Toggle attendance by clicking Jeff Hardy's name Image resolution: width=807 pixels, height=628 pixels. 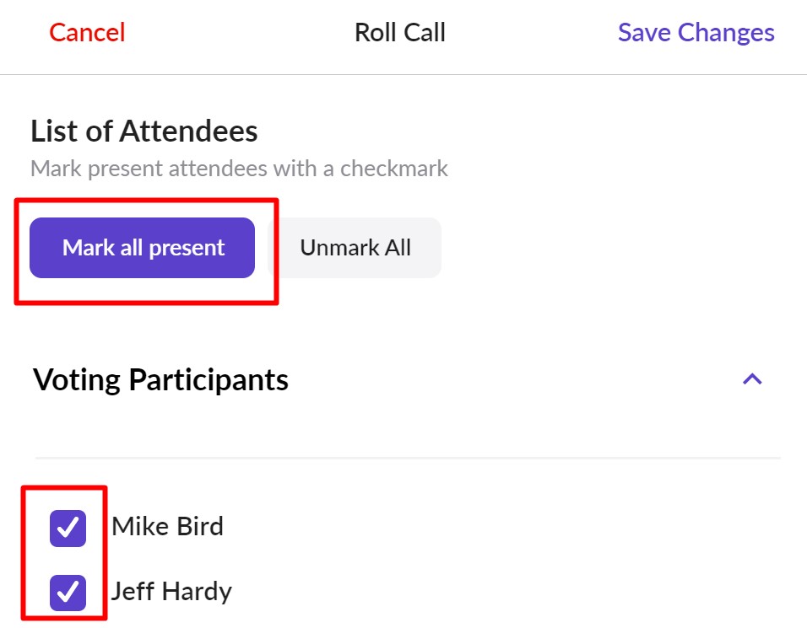click(171, 591)
